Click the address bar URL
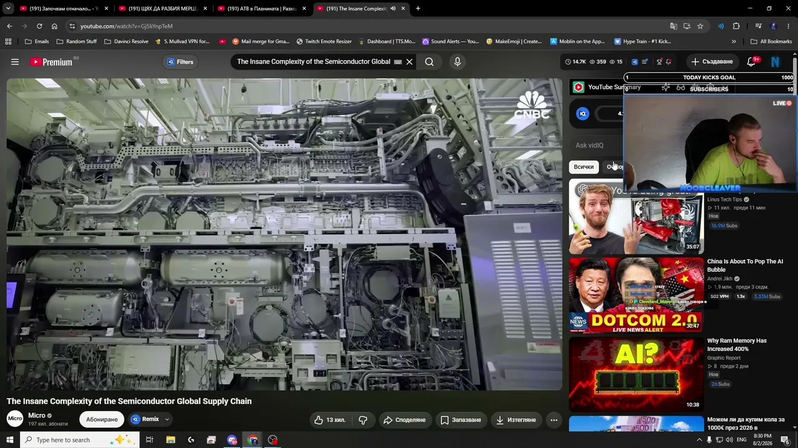 [127, 26]
